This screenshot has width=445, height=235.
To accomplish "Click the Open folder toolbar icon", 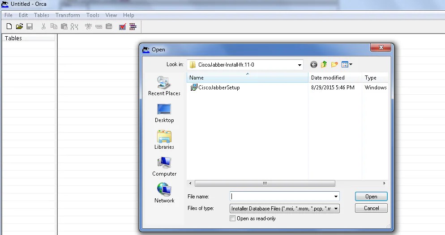I will point(19,26).
